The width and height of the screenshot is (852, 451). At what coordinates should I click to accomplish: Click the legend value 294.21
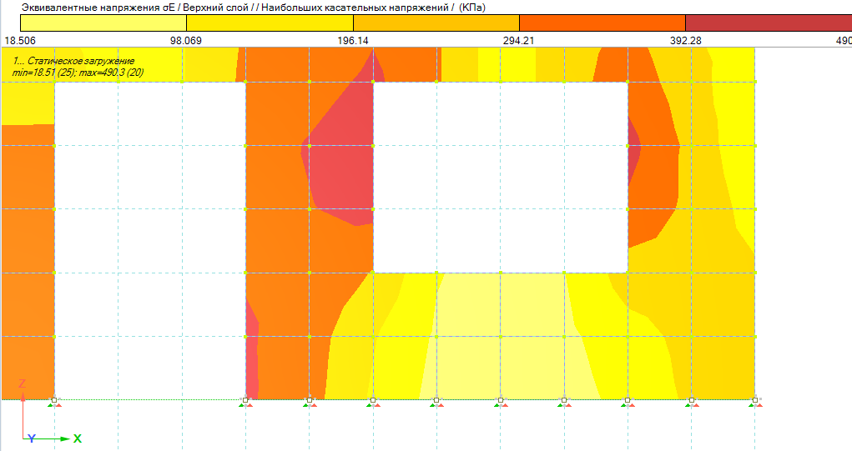(518, 41)
